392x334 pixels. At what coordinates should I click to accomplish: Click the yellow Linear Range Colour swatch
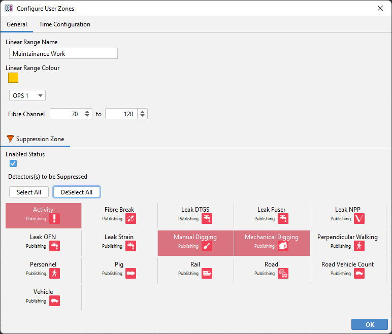pyautogui.click(x=13, y=78)
